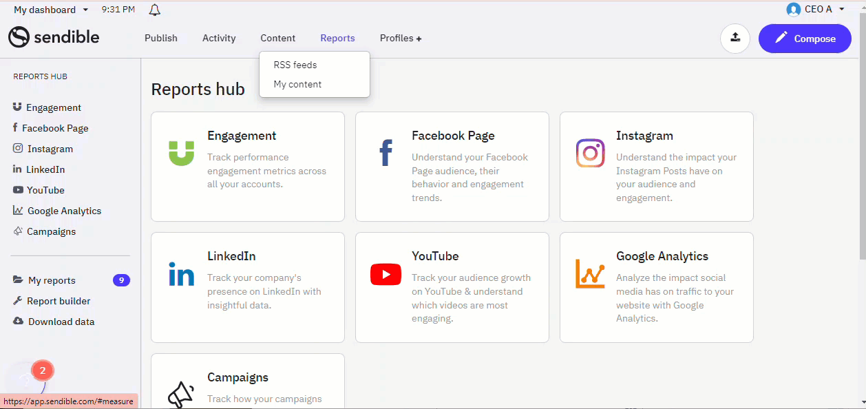Click the upload icon button
Viewport: 866px width, 409px height.
coord(735,38)
